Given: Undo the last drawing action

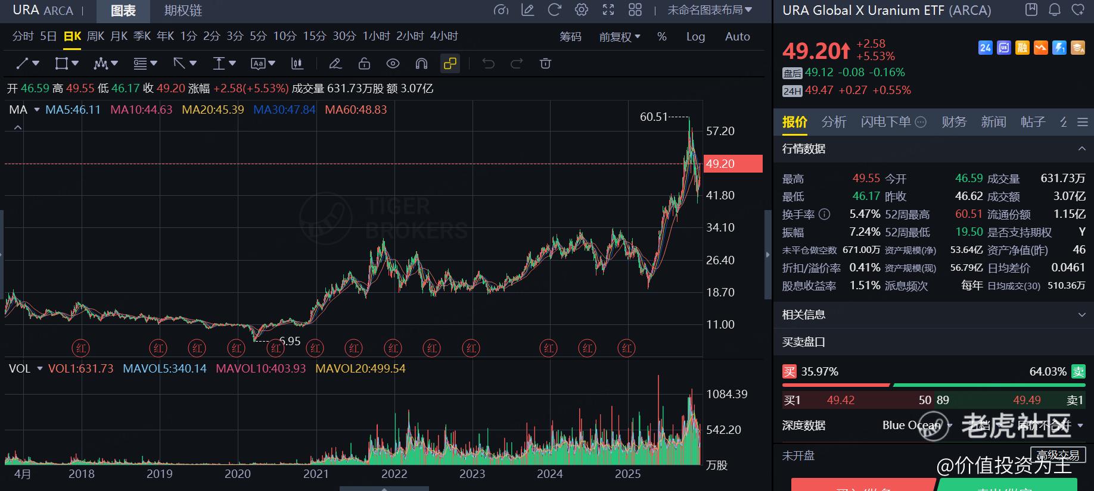Looking at the screenshot, I should 489,63.
